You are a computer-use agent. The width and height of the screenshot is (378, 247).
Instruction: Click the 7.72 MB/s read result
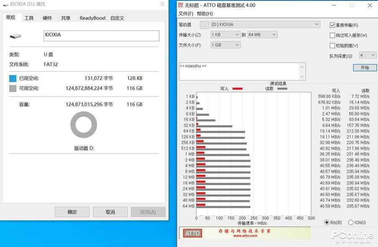(360, 97)
